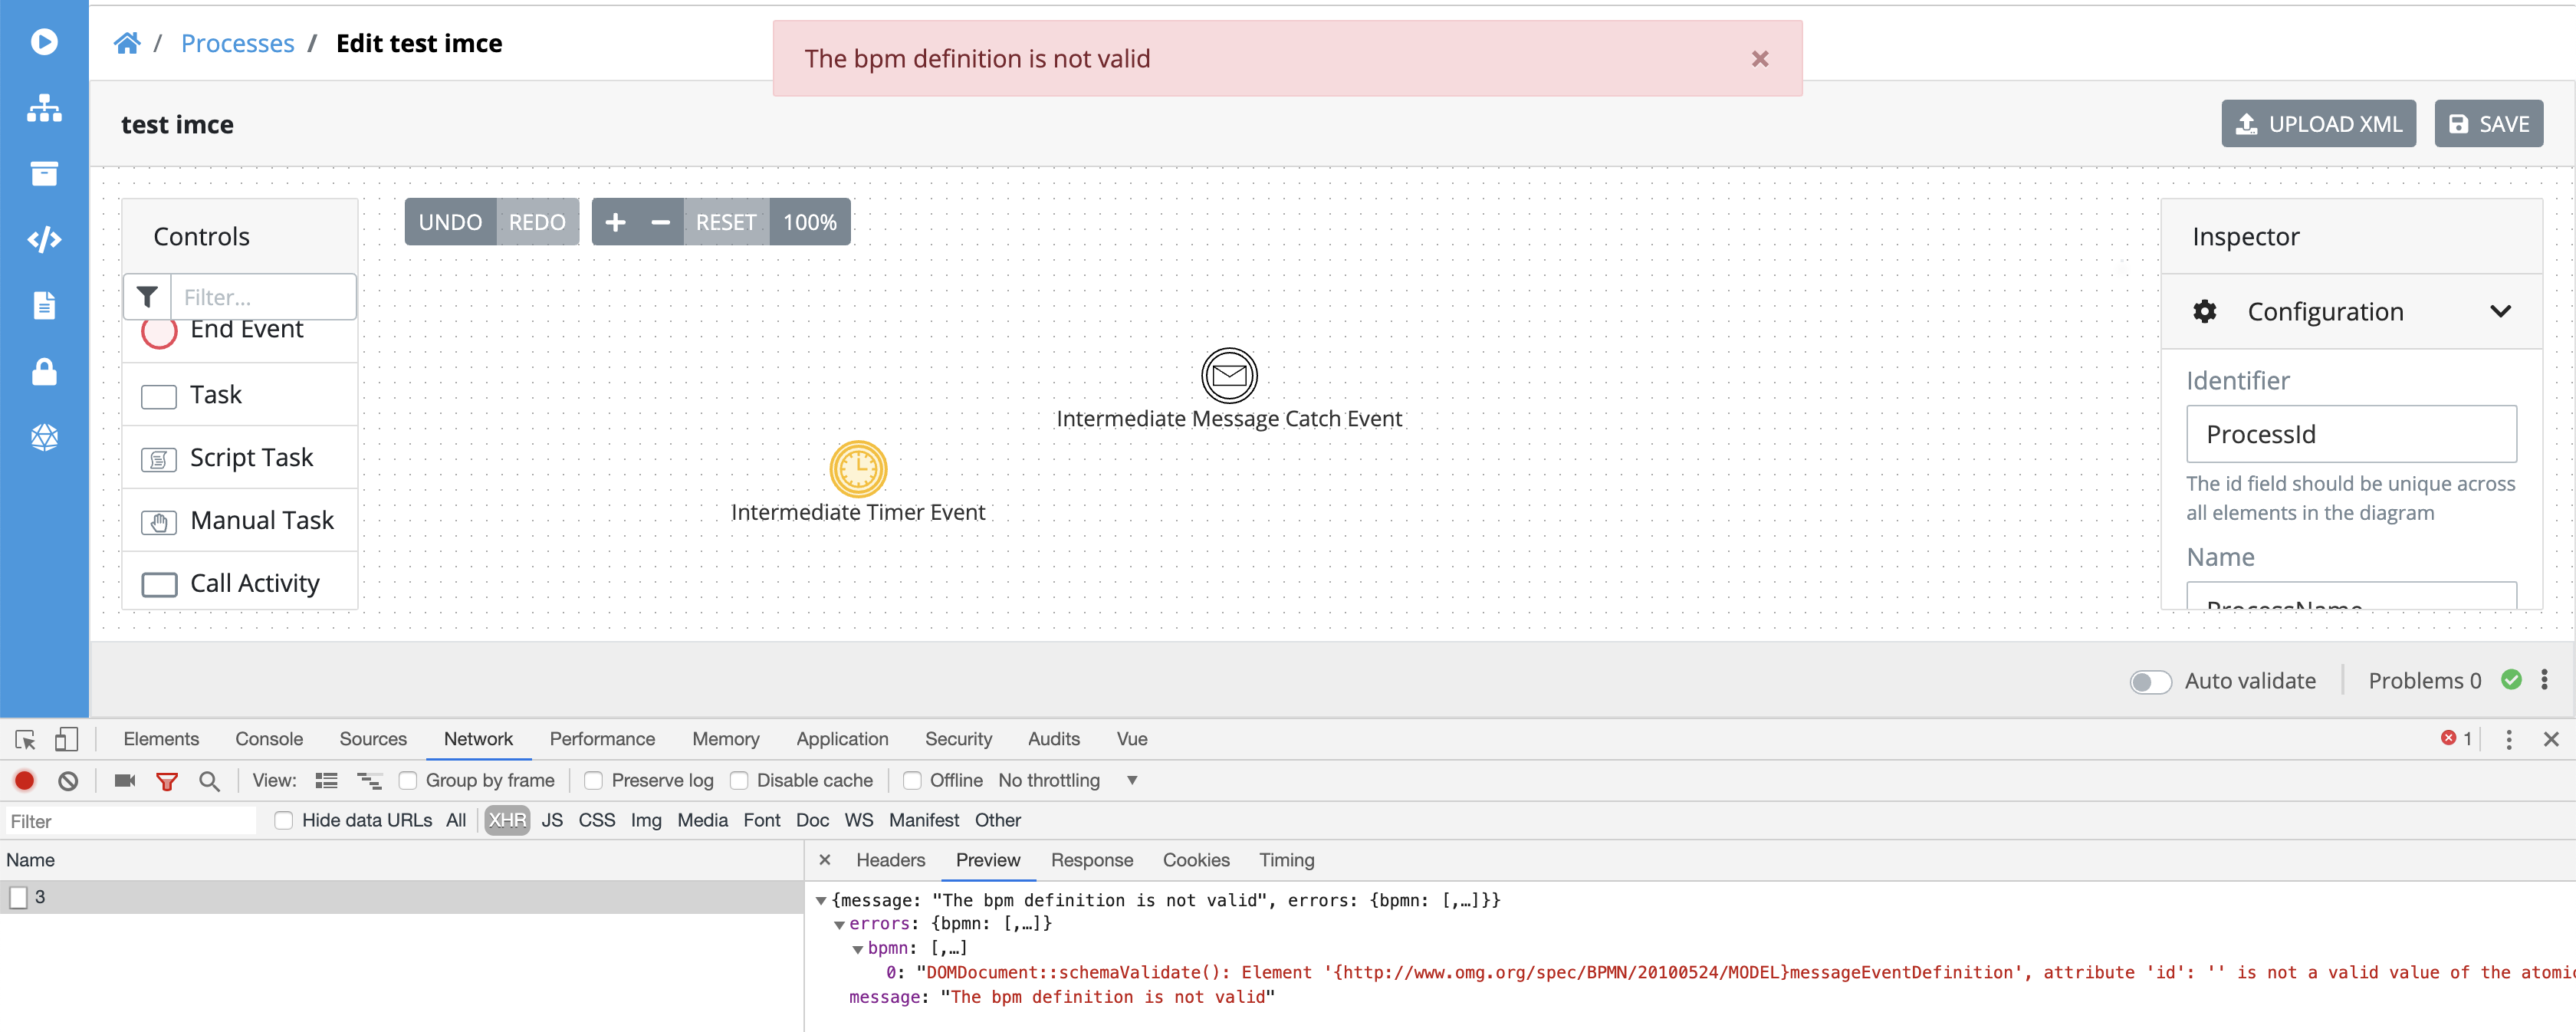Screen dimensions: 2576x1032
Task: Open the Response tab in DevTools
Action: [x=1092, y=860]
